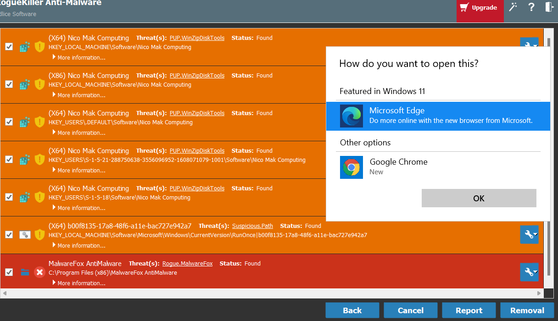Click registry icon of HKEY_USERS\.DEFAULT row
Image resolution: width=558 pixels, height=321 pixels.
[x=25, y=122]
